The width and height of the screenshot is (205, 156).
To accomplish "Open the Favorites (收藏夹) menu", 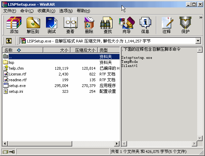I will pos(46,11).
